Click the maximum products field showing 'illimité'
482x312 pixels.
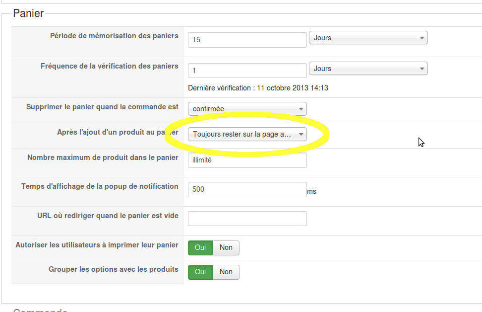(247, 160)
